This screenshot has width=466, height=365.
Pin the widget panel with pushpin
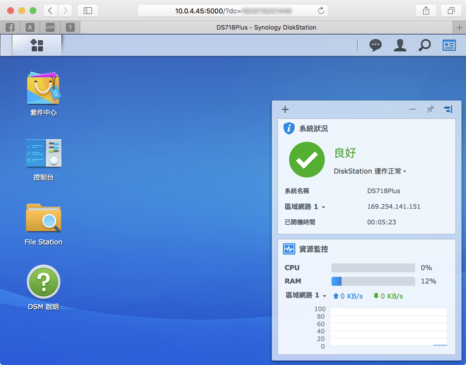430,109
